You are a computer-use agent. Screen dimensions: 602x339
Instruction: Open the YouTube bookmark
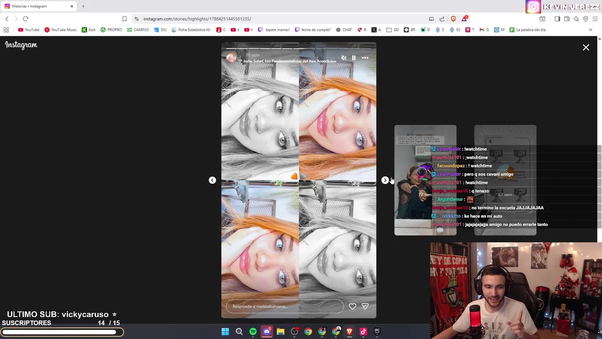click(29, 30)
